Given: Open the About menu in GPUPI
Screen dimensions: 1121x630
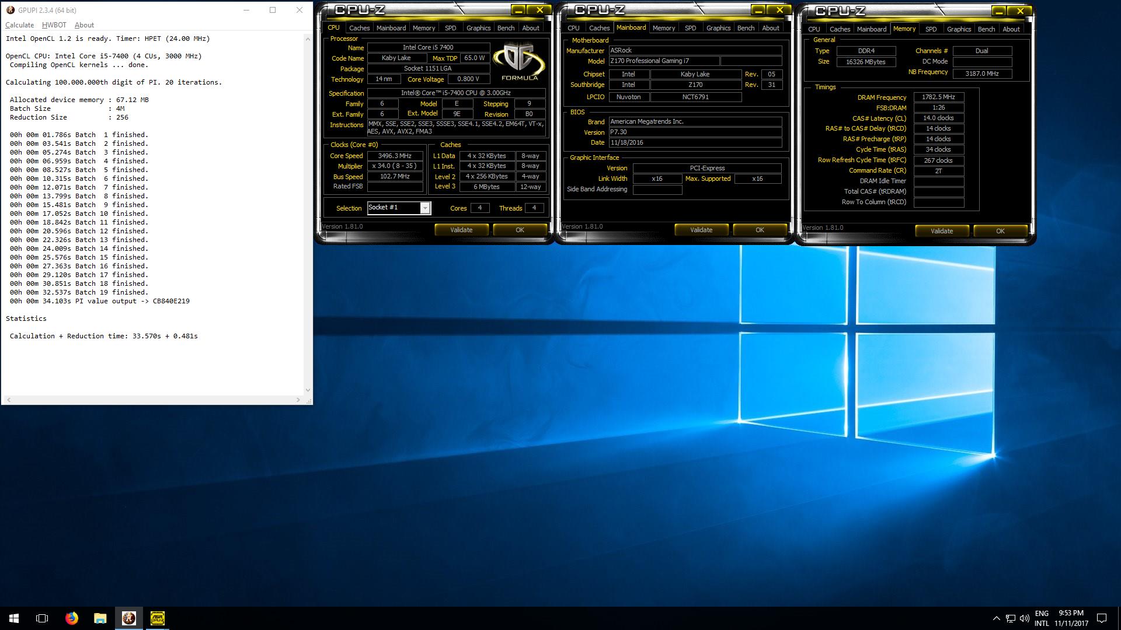Looking at the screenshot, I should (x=84, y=25).
